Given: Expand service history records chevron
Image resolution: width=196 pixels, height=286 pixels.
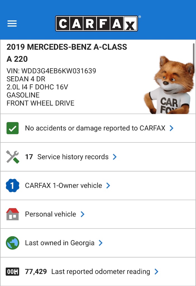Looking at the screenshot, I should coord(115,157).
